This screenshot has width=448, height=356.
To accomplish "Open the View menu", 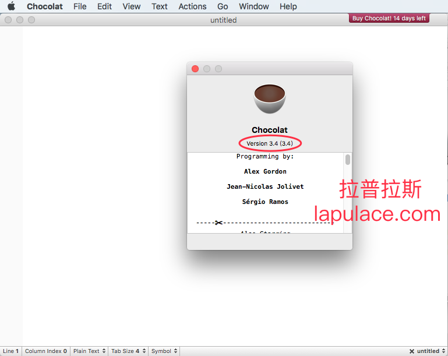I will (x=132, y=6).
